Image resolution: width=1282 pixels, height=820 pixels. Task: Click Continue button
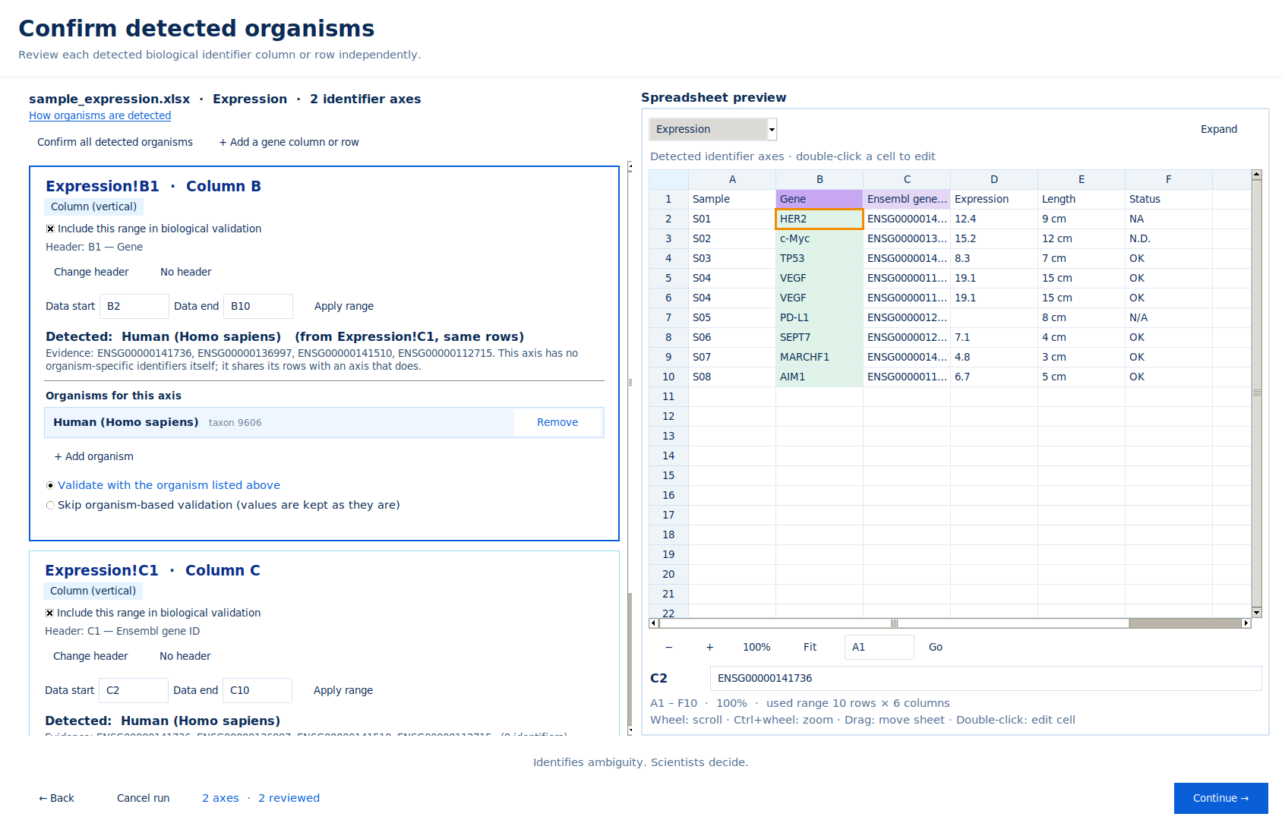pyautogui.click(x=1221, y=798)
